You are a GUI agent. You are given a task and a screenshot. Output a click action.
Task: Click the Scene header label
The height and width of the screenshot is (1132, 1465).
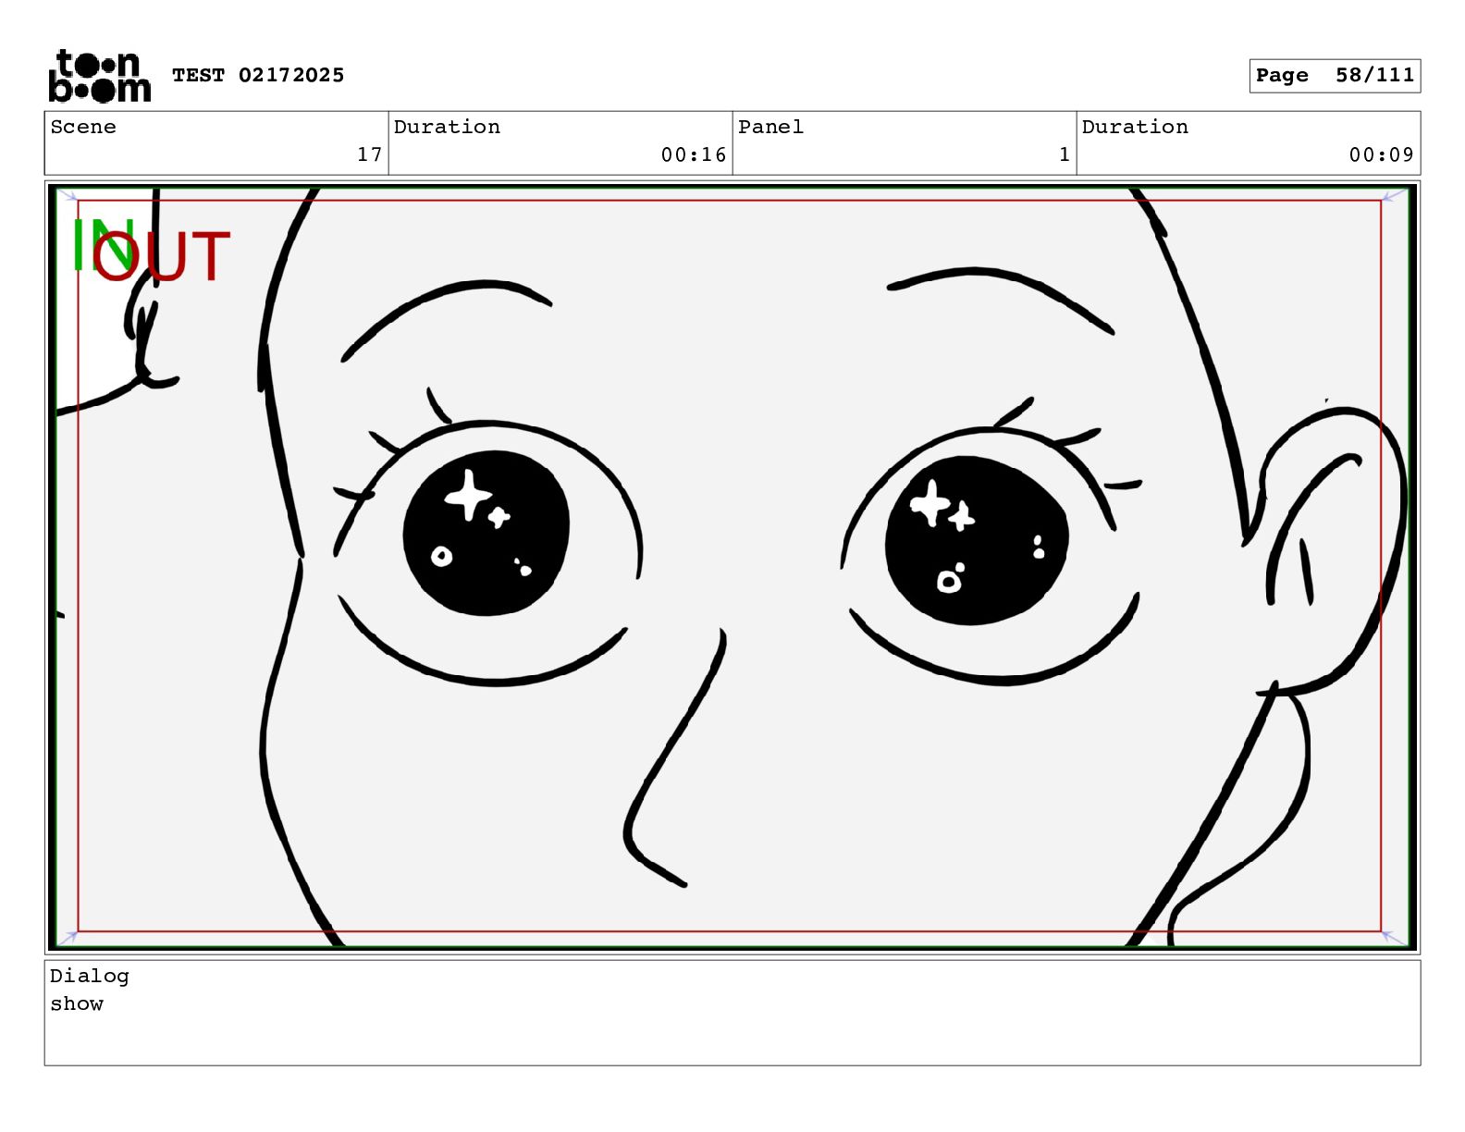click(83, 127)
